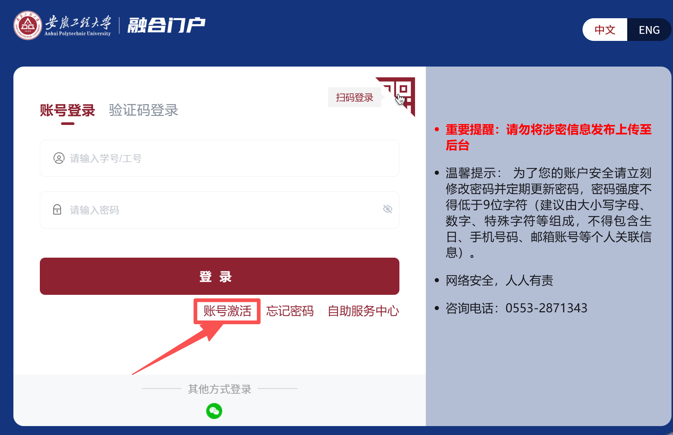Click the 融合门户 portal title
The width and height of the screenshot is (673, 435).
coord(166,25)
